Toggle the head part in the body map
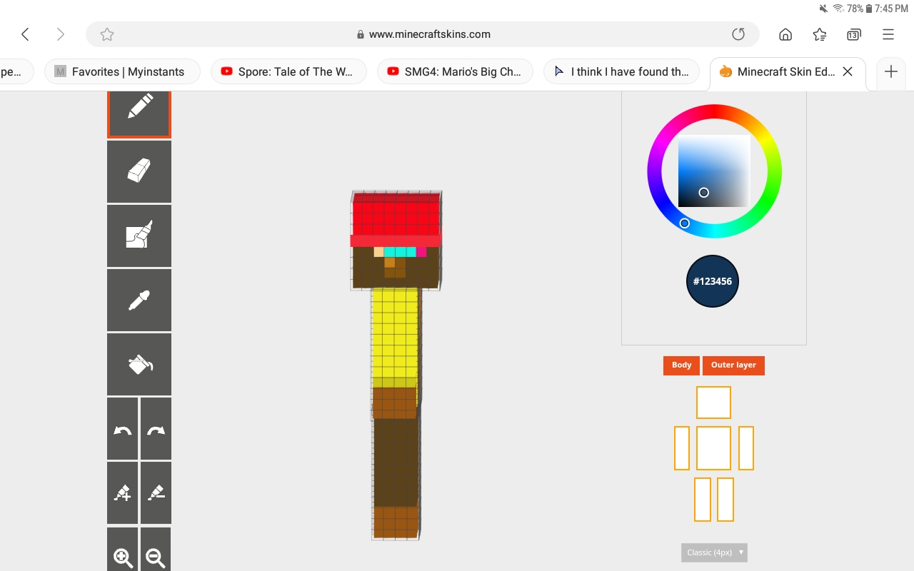914x571 pixels. 713,402
